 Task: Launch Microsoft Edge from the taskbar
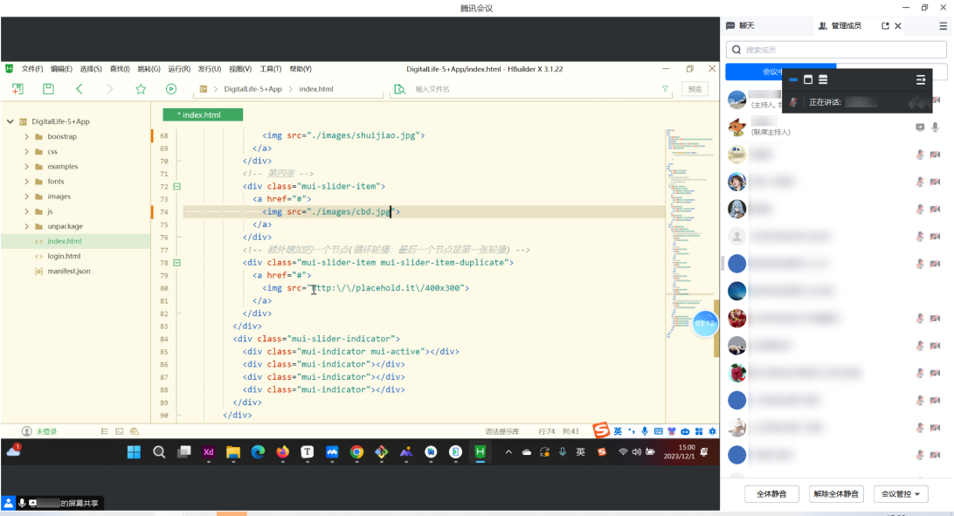(x=258, y=452)
